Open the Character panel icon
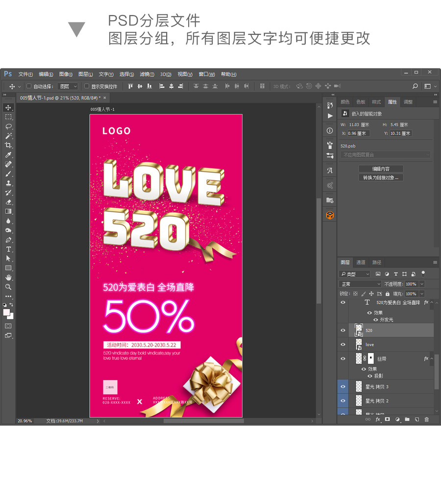Screen dimensions: 441x477 pos(330,170)
